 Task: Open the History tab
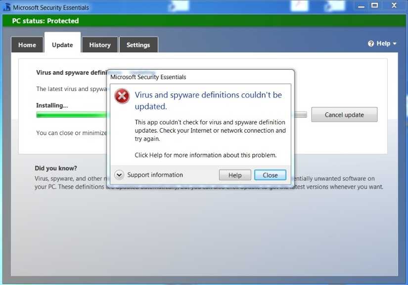click(x=100, y=45)
